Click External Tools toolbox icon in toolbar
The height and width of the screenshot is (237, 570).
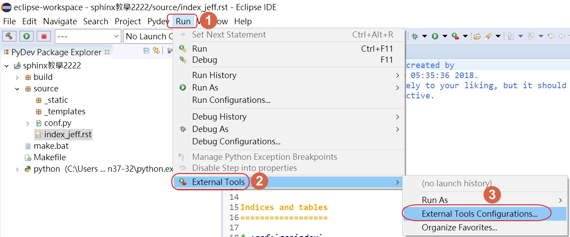pyautogui.click(x=455, y=36)
